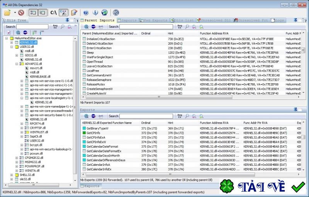Toggle RegEx in the Exports search bar
Screen dimensions: 309x197
[x=180, y=116]
